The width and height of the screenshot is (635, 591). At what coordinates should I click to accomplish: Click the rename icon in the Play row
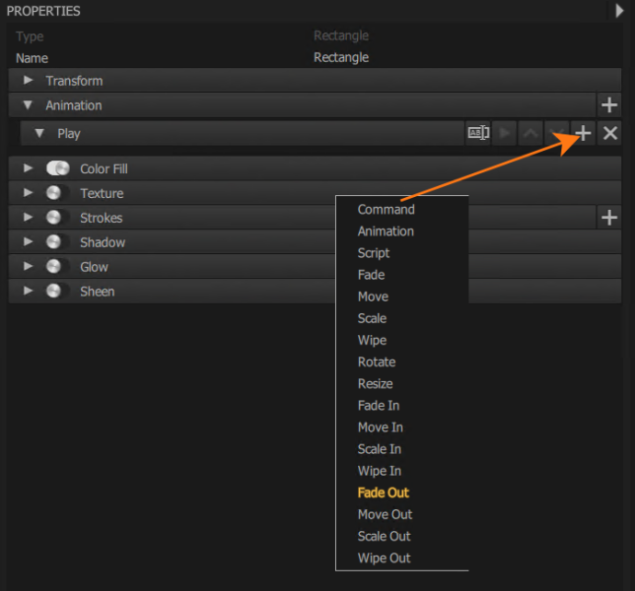pos(478,133)
